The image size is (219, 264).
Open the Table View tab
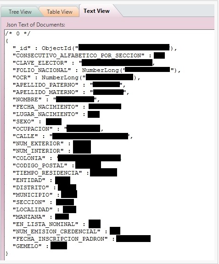pos(60,12)
